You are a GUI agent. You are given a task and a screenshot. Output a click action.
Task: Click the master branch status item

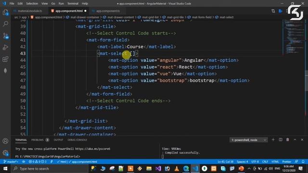pos(11,161)
